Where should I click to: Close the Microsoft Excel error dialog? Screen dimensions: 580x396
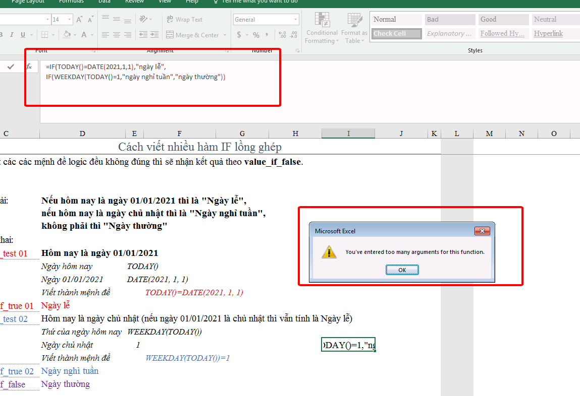(x=482, y=231)
